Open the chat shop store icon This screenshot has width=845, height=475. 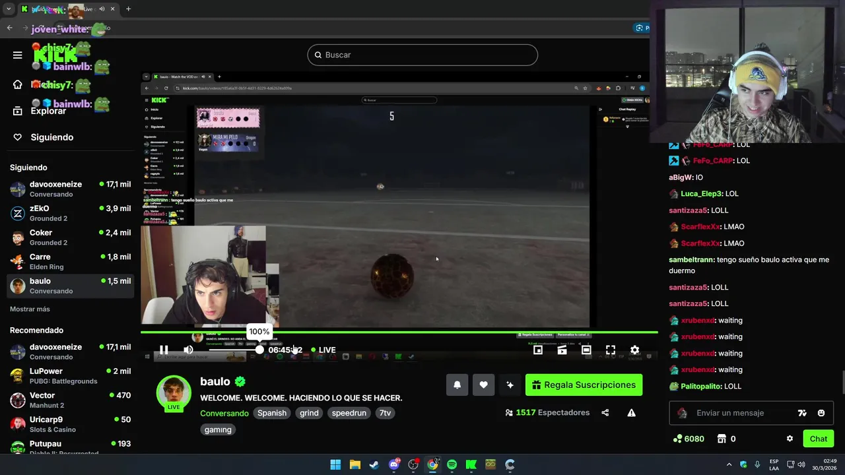click(x=722, y=439)
